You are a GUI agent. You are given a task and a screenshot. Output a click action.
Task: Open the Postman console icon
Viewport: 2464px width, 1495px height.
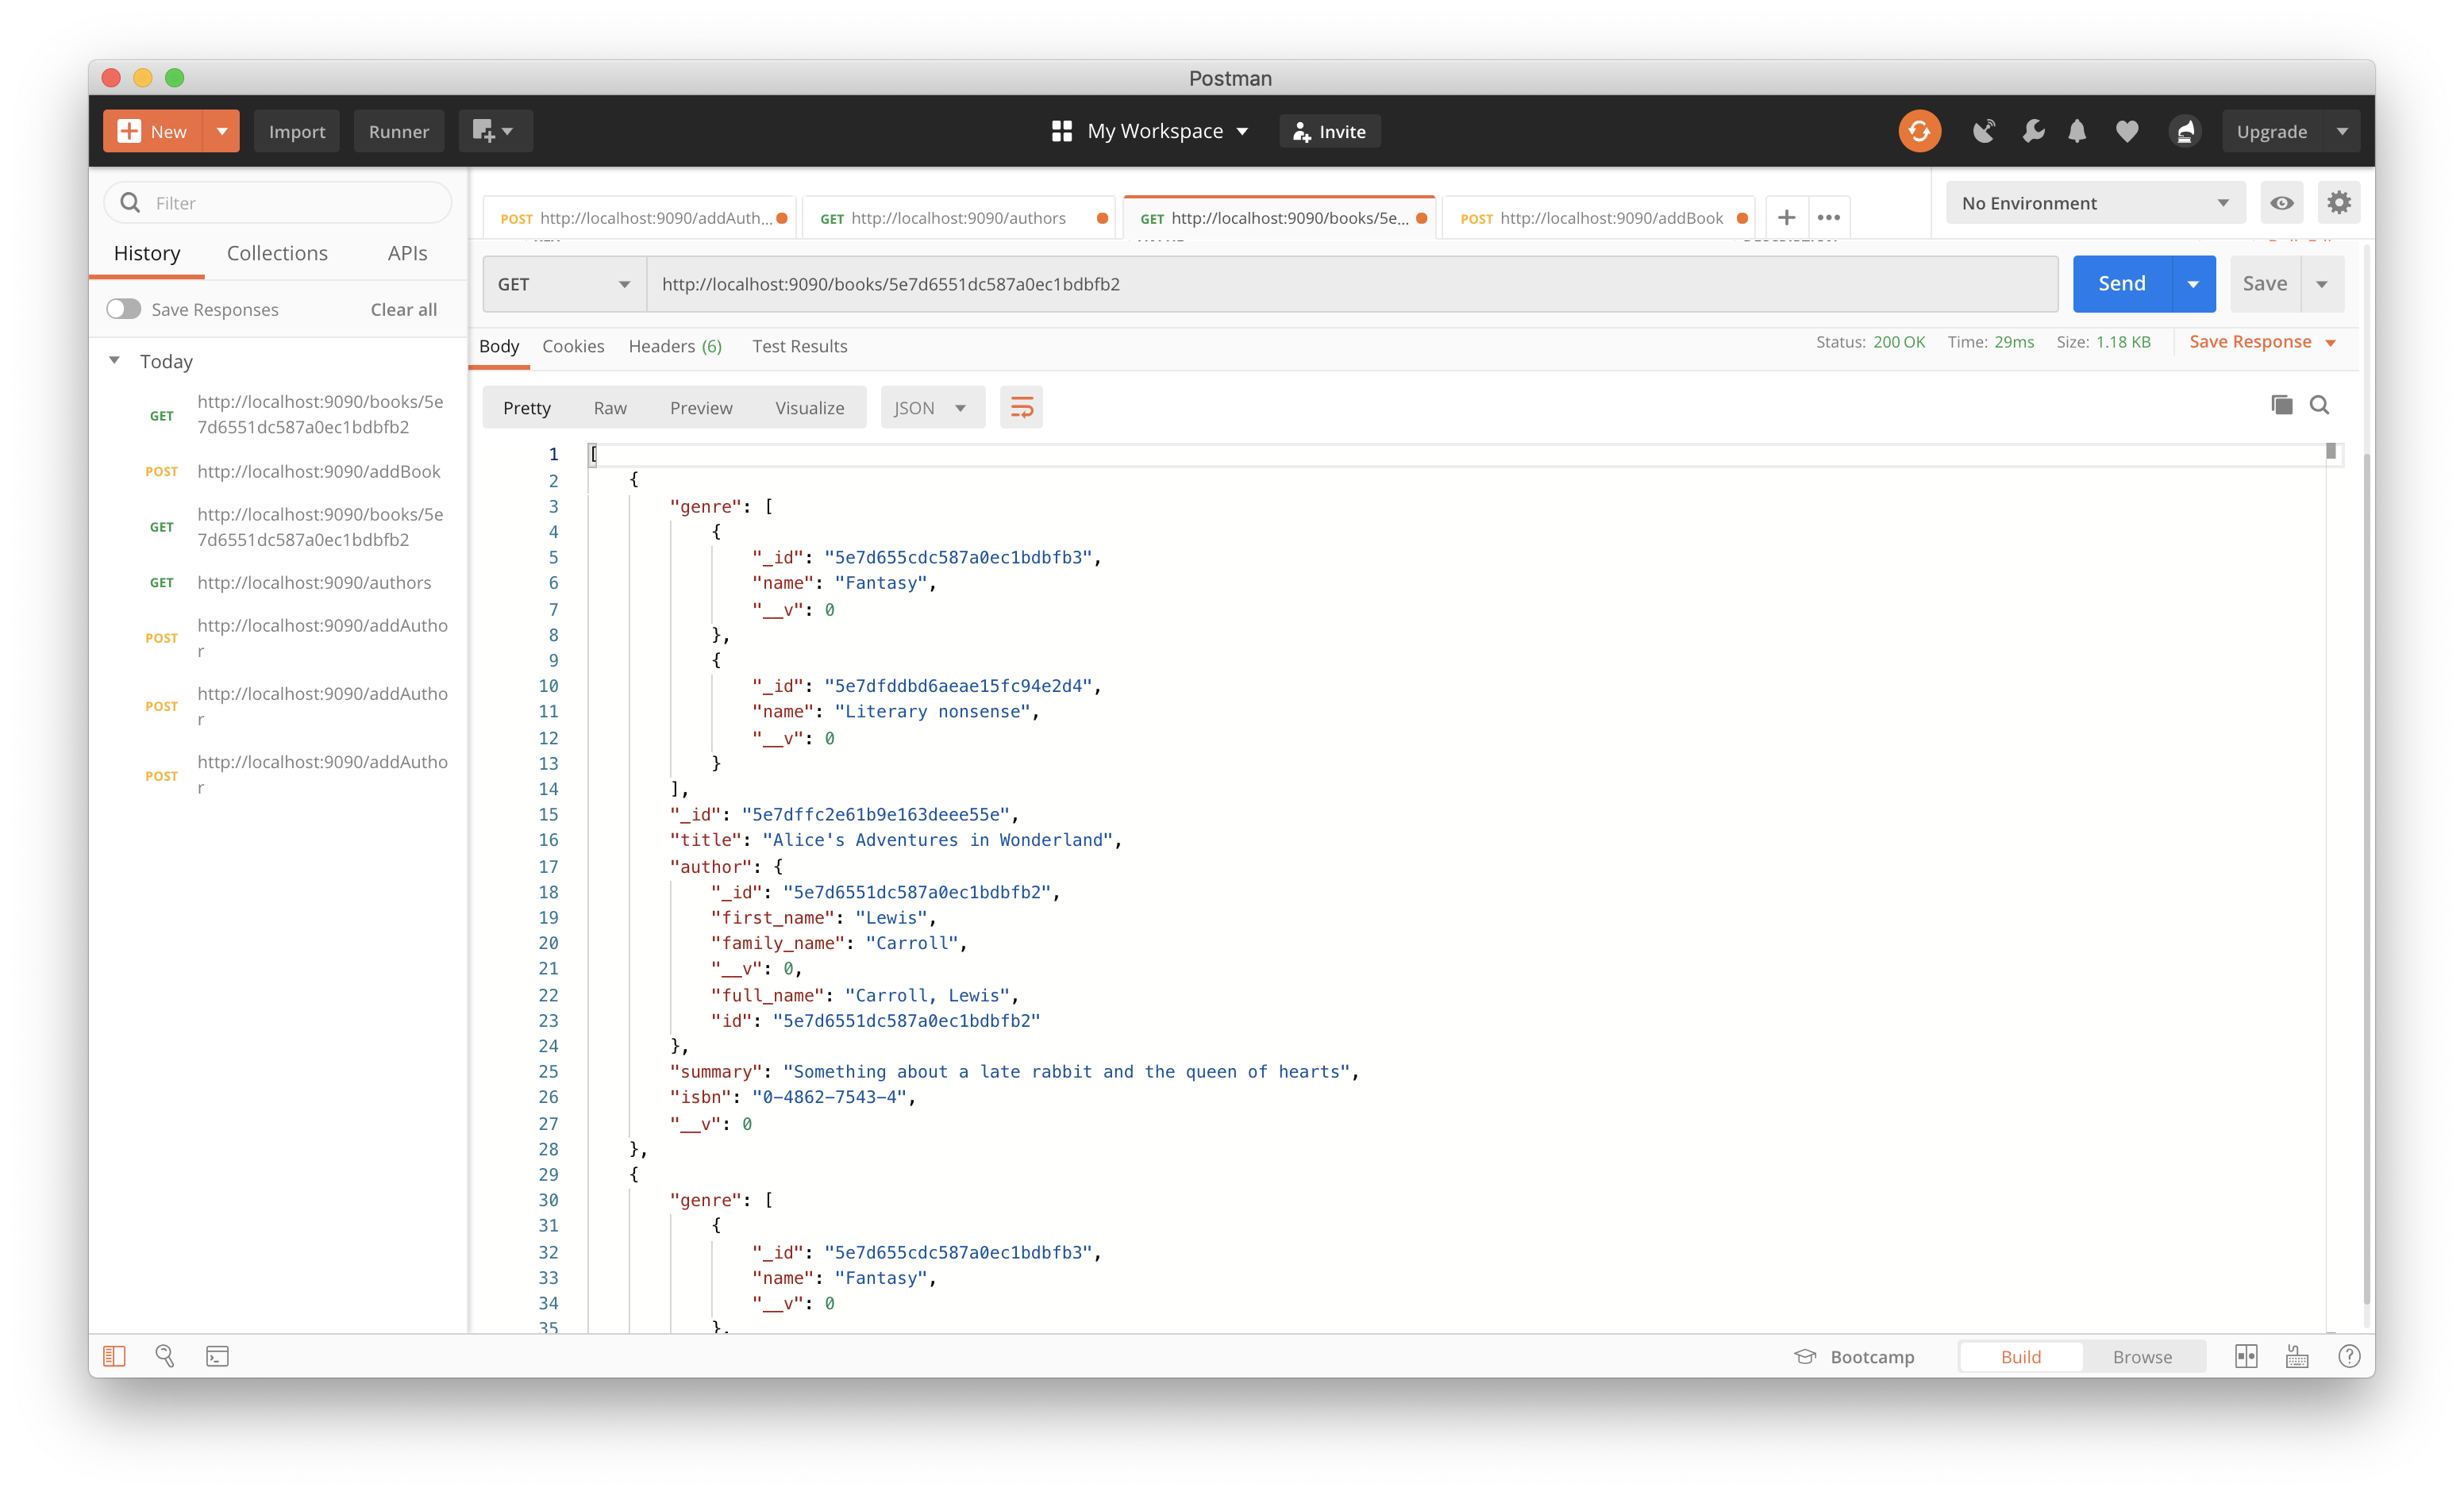[x=217, y=1356]
